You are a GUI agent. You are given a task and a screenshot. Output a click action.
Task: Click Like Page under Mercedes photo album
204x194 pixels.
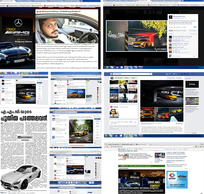coord(179,124)
